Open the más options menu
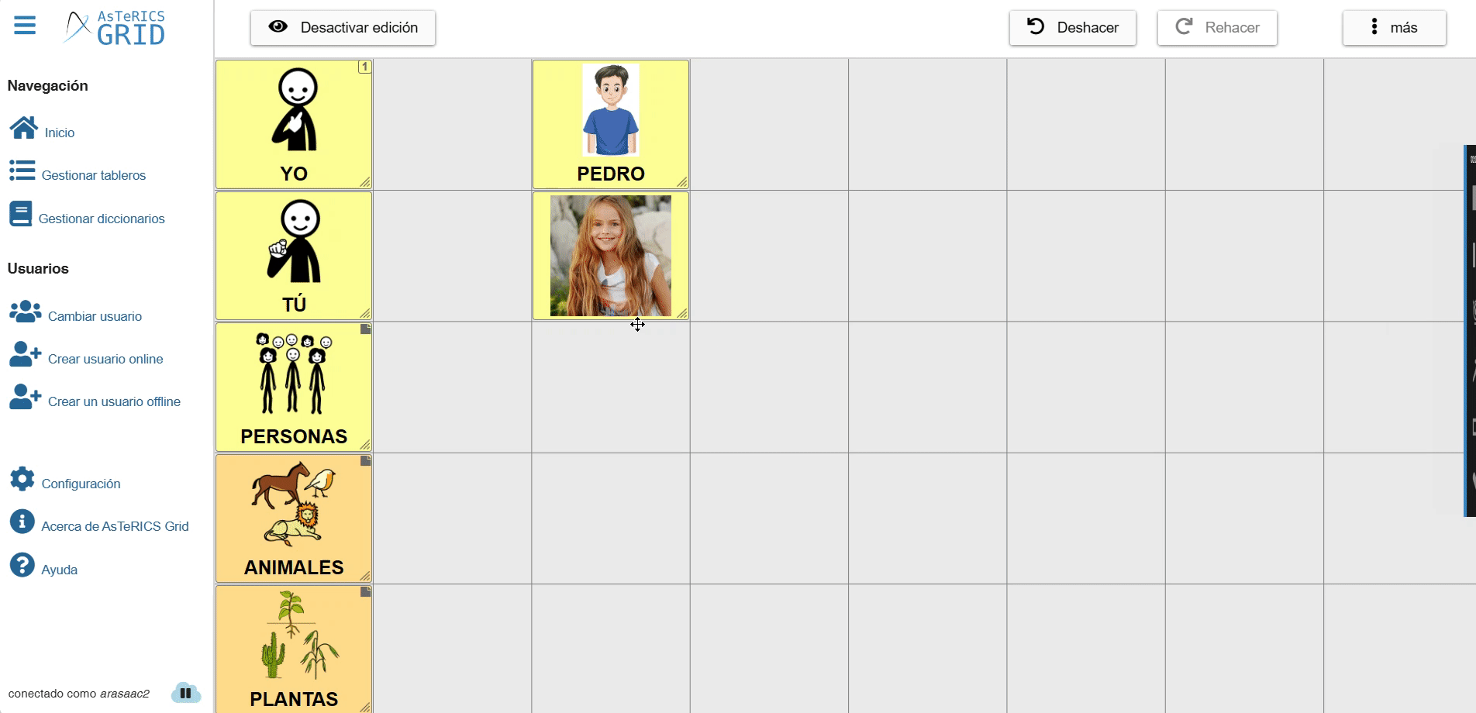 1394,28
